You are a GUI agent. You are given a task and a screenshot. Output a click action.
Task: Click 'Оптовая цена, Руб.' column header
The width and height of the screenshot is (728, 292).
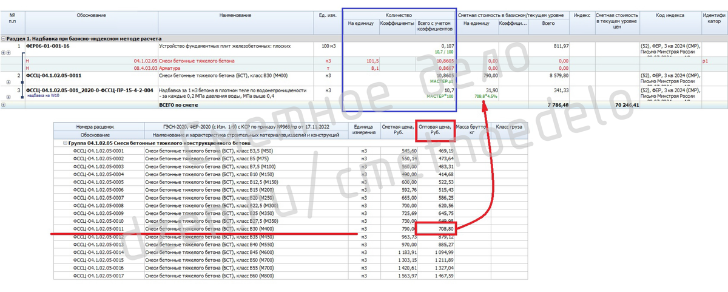coord(436,130)
